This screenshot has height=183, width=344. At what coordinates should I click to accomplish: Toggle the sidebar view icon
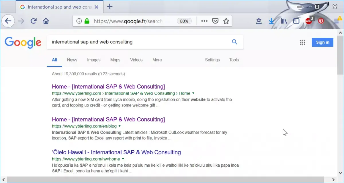[296, 21]
